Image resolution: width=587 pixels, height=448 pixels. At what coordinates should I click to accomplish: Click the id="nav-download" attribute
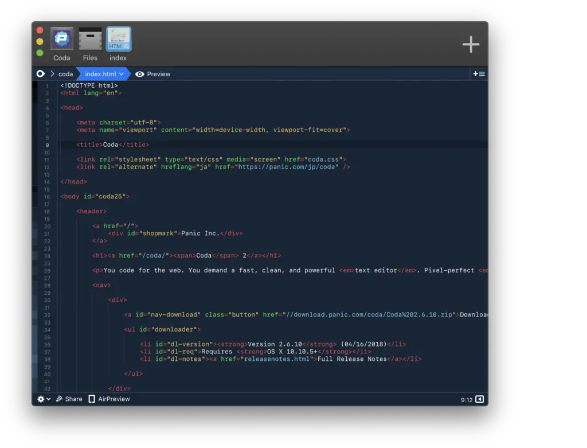168,315
